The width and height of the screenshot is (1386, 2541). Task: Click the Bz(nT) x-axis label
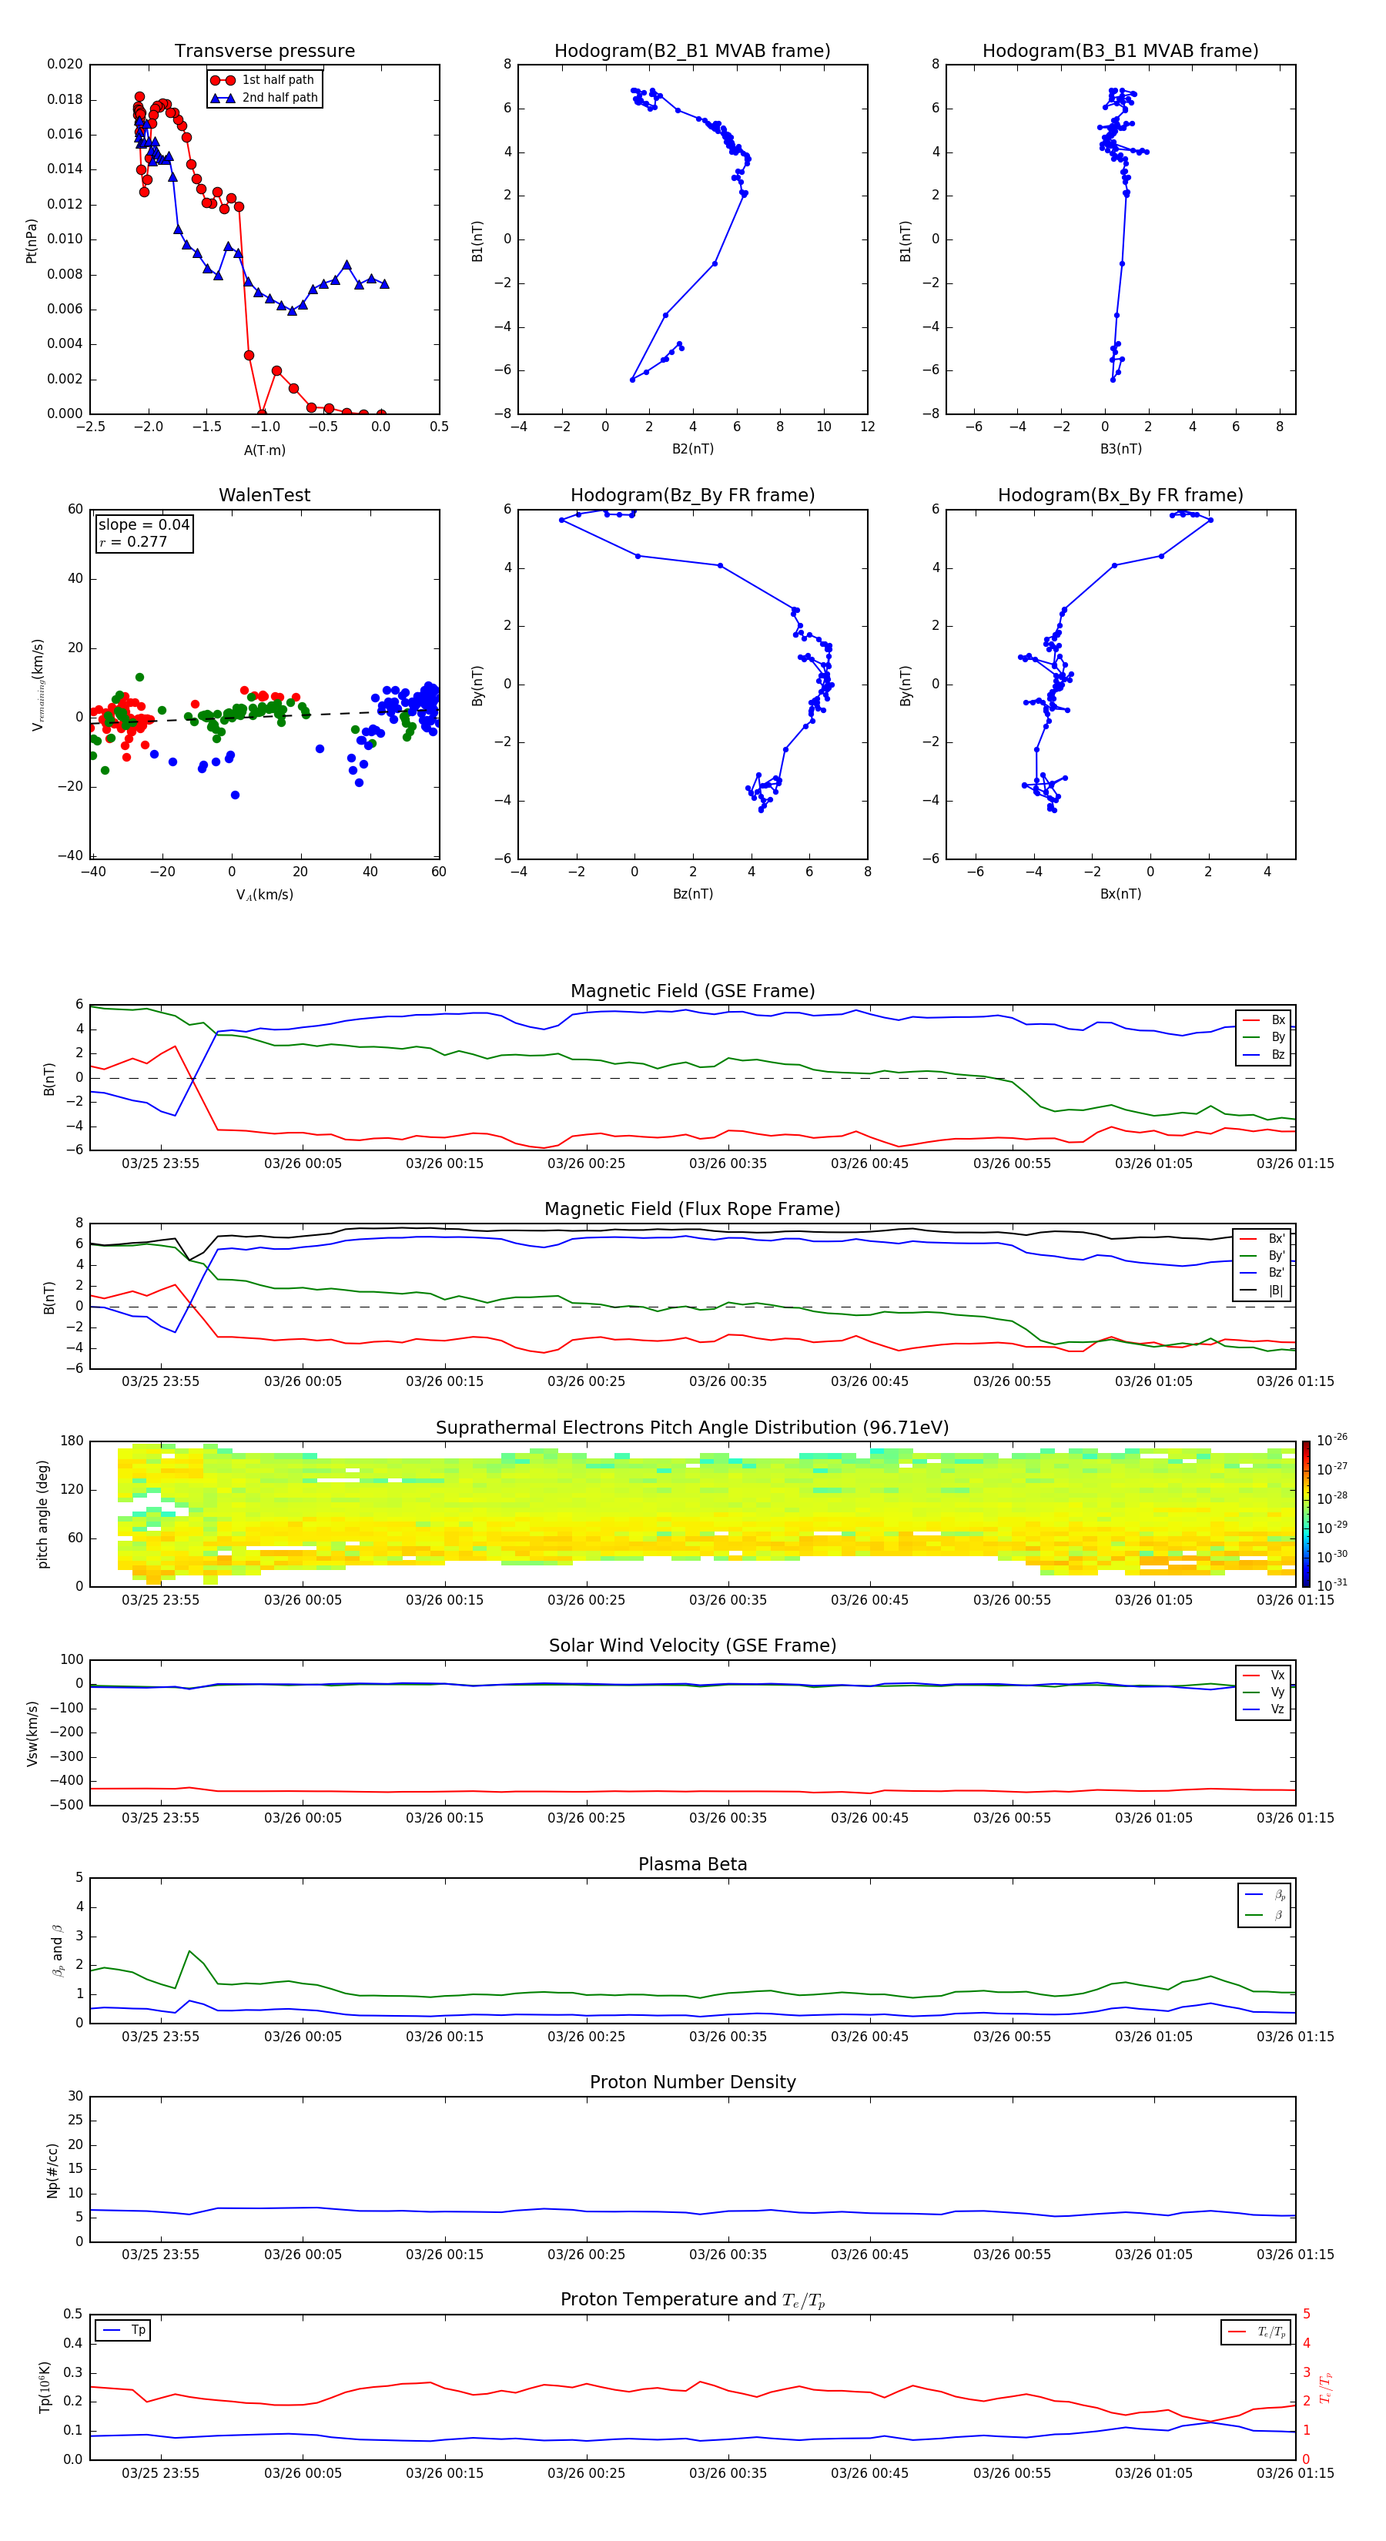point(692,894)
